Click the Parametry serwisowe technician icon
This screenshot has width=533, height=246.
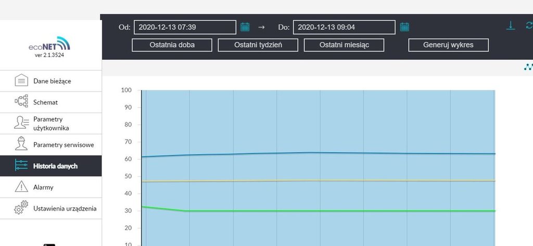(x=21, y=145)
